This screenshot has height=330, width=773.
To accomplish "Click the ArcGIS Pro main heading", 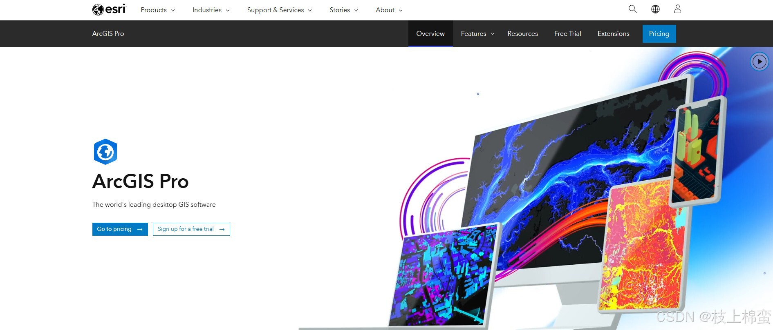I will pyautogui.click(x=140, y=181).
